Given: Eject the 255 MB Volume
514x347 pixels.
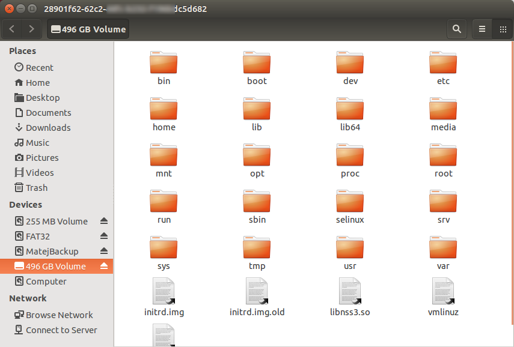Looking at the screenshot, I should click(103, 221).
